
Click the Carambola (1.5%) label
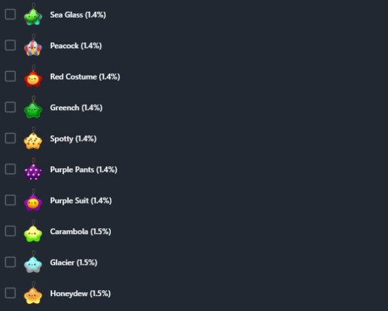pyautogui.click(x=80, y=231)
